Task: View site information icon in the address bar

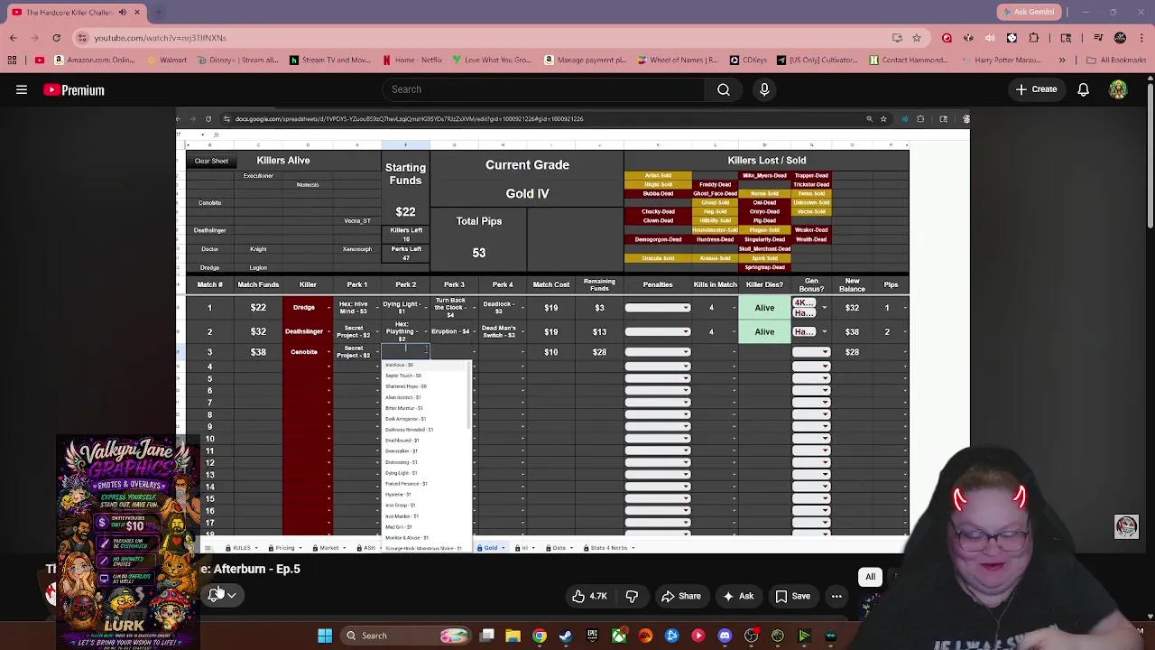Action: (82, 38)
